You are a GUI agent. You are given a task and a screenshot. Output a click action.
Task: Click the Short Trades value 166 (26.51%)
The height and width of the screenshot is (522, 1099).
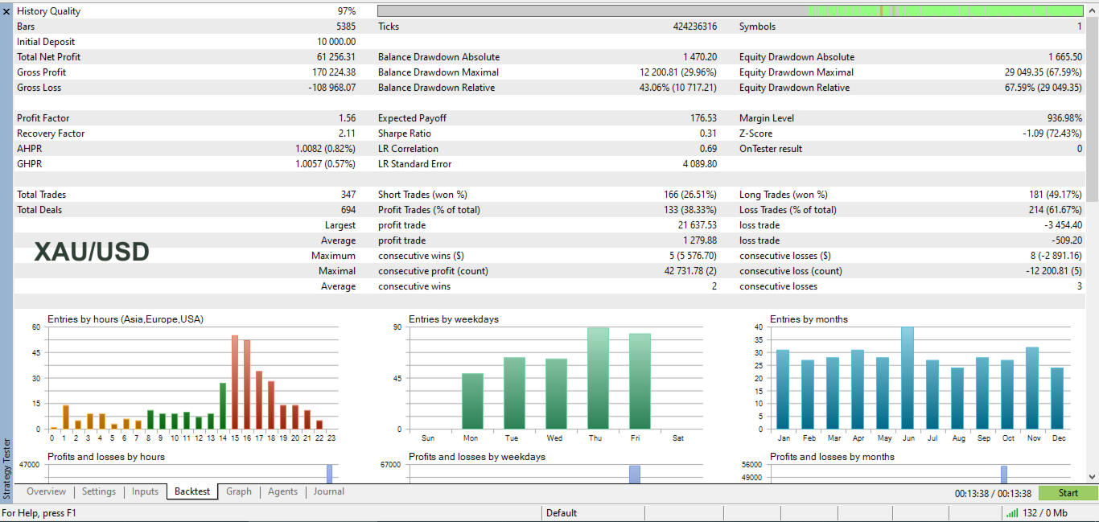pos(691,195)
